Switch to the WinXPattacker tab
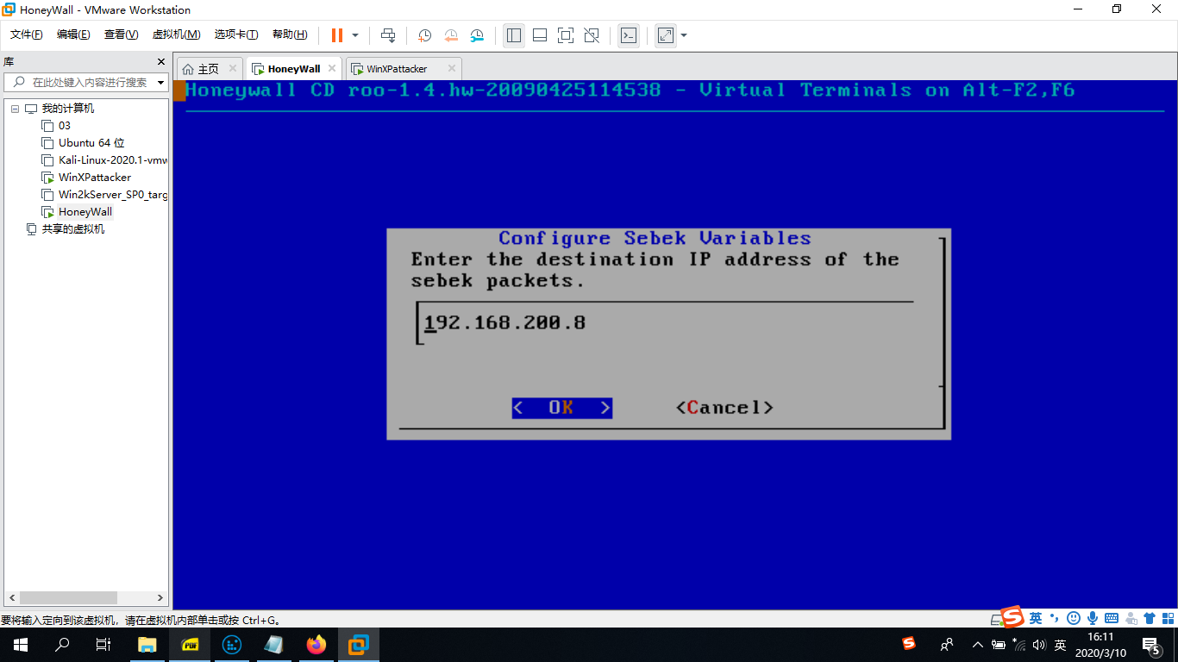 click(x=397, y=69)
